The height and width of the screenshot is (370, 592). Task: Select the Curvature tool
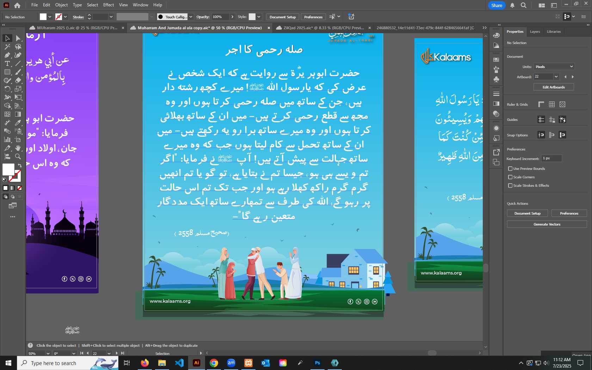click(18, 55)
